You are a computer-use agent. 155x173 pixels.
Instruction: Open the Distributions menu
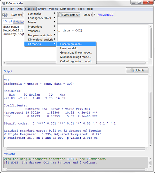(x=68, y=9)
